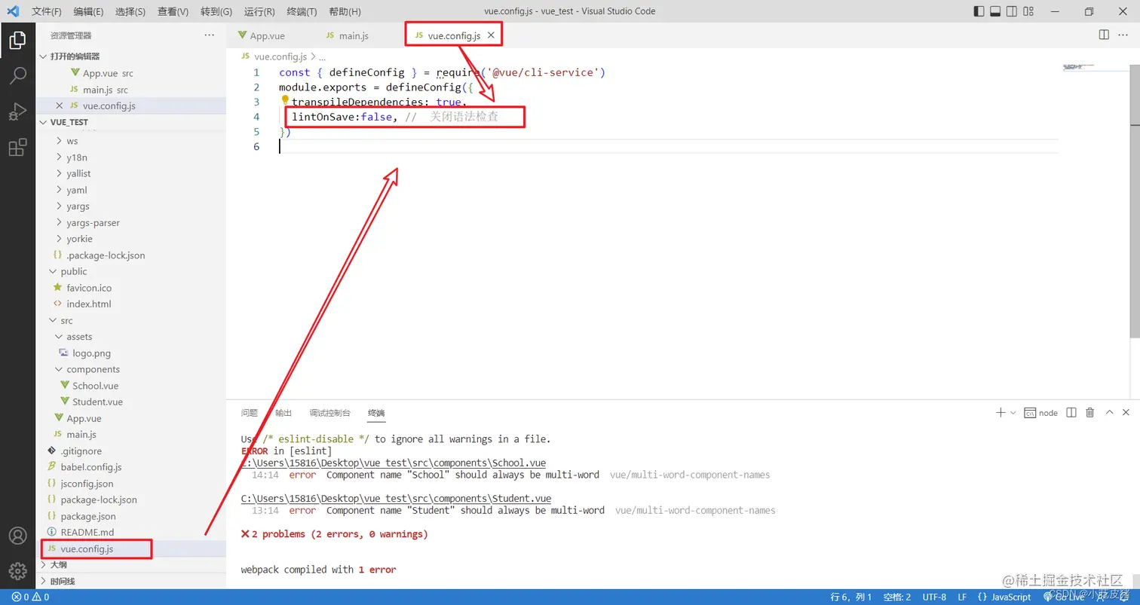
Task: Open the School.vue error path link
Action: pos(394,463)
